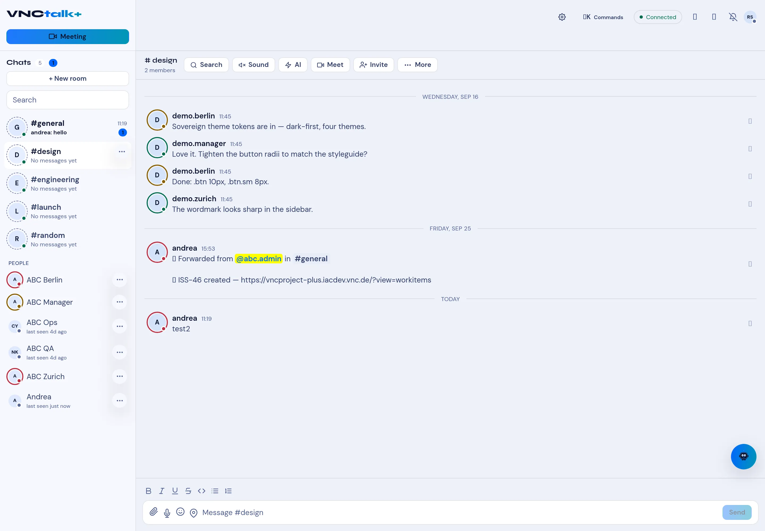The width and height of the screenshot is (765, 531).
Task: Click the Connected status indicator
Action: click(657, 17)
